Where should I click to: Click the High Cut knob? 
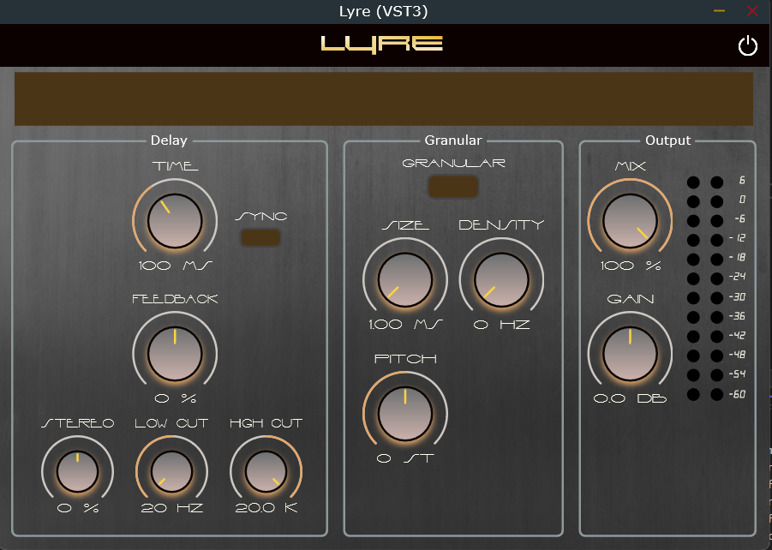pyautogui.click(x=266, y=472)
